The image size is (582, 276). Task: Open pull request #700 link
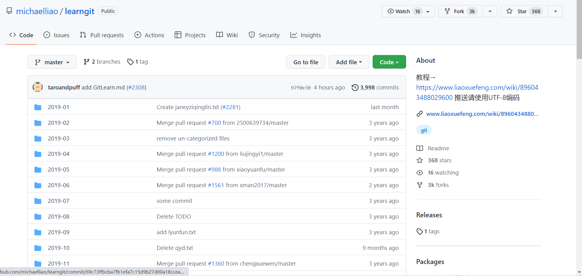pos(215,123)
